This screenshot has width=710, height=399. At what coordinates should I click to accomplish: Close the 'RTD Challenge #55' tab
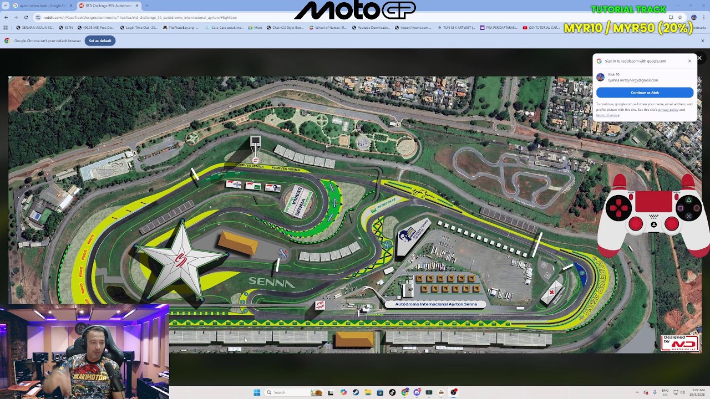point(137,6)
